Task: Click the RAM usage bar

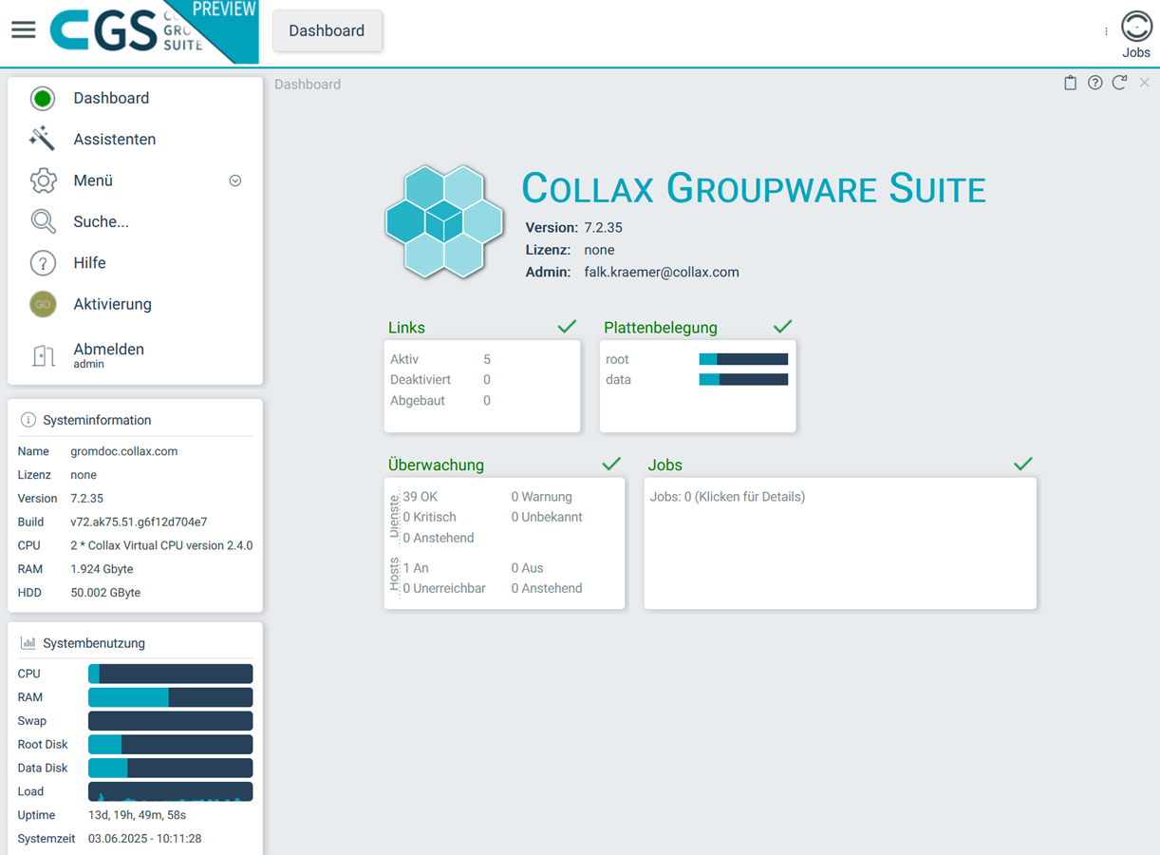Action: [171, 697]
